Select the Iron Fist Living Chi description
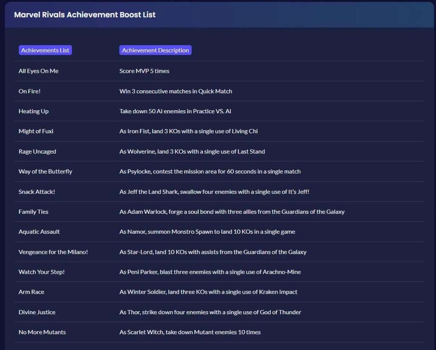 point(188,131)
